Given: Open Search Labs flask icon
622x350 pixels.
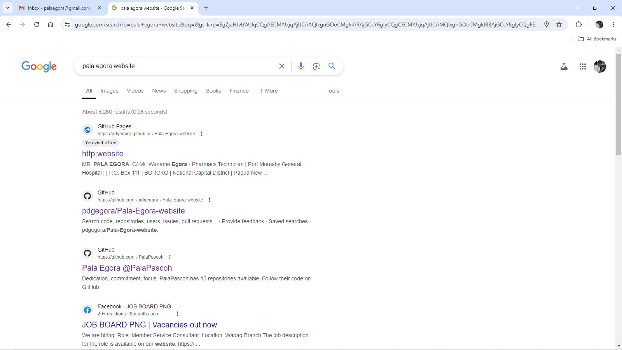Looking at the screenshot, I should click(564, 66).
